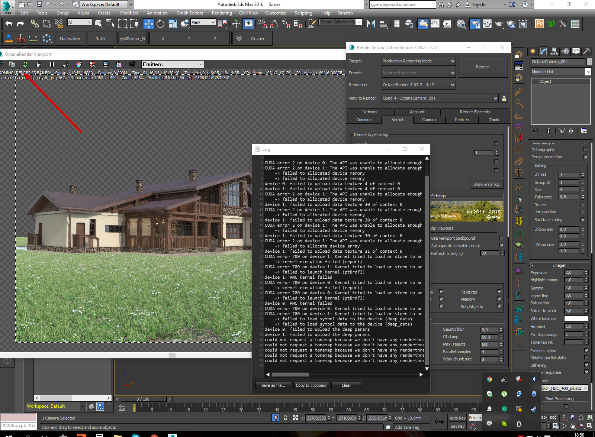Toggle the Premult. alpha checkbox
Screen dimensions: 595x437
[586, 350]
